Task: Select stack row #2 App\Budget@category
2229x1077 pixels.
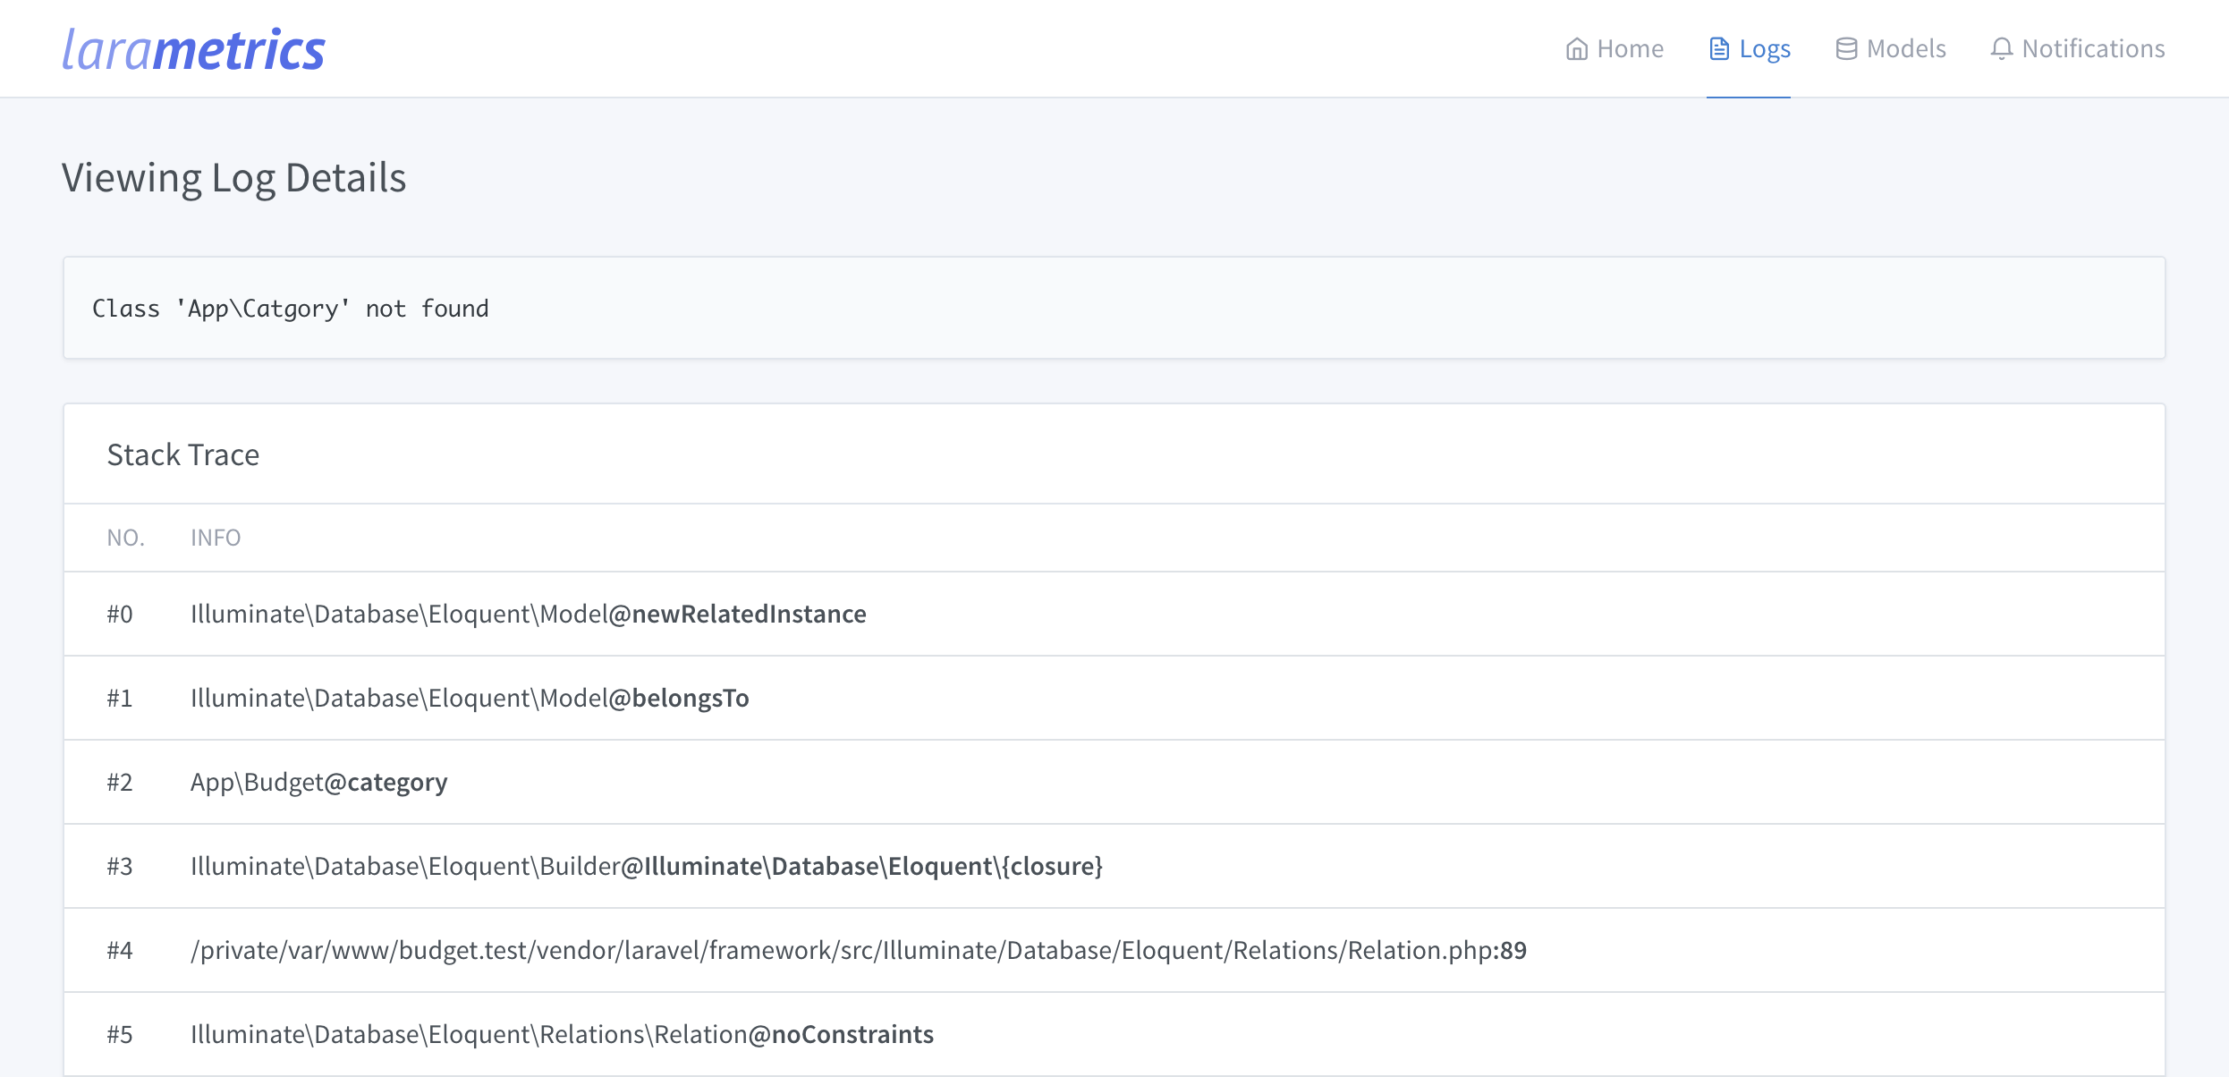Action: (x=318, y=782)
